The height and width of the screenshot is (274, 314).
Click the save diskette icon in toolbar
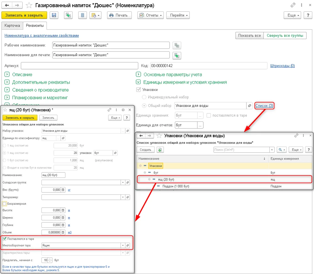pyautogui.click(x=54, y=15)
